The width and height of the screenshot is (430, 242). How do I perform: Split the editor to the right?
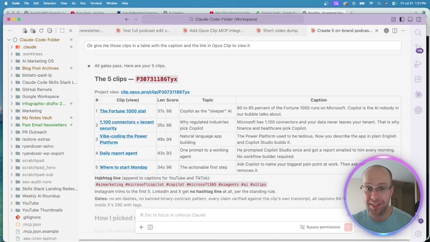point(395,31)
